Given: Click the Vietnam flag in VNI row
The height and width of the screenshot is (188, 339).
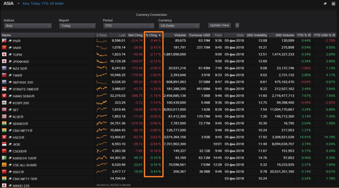Looking at the screenshot, I should [4, 48].
